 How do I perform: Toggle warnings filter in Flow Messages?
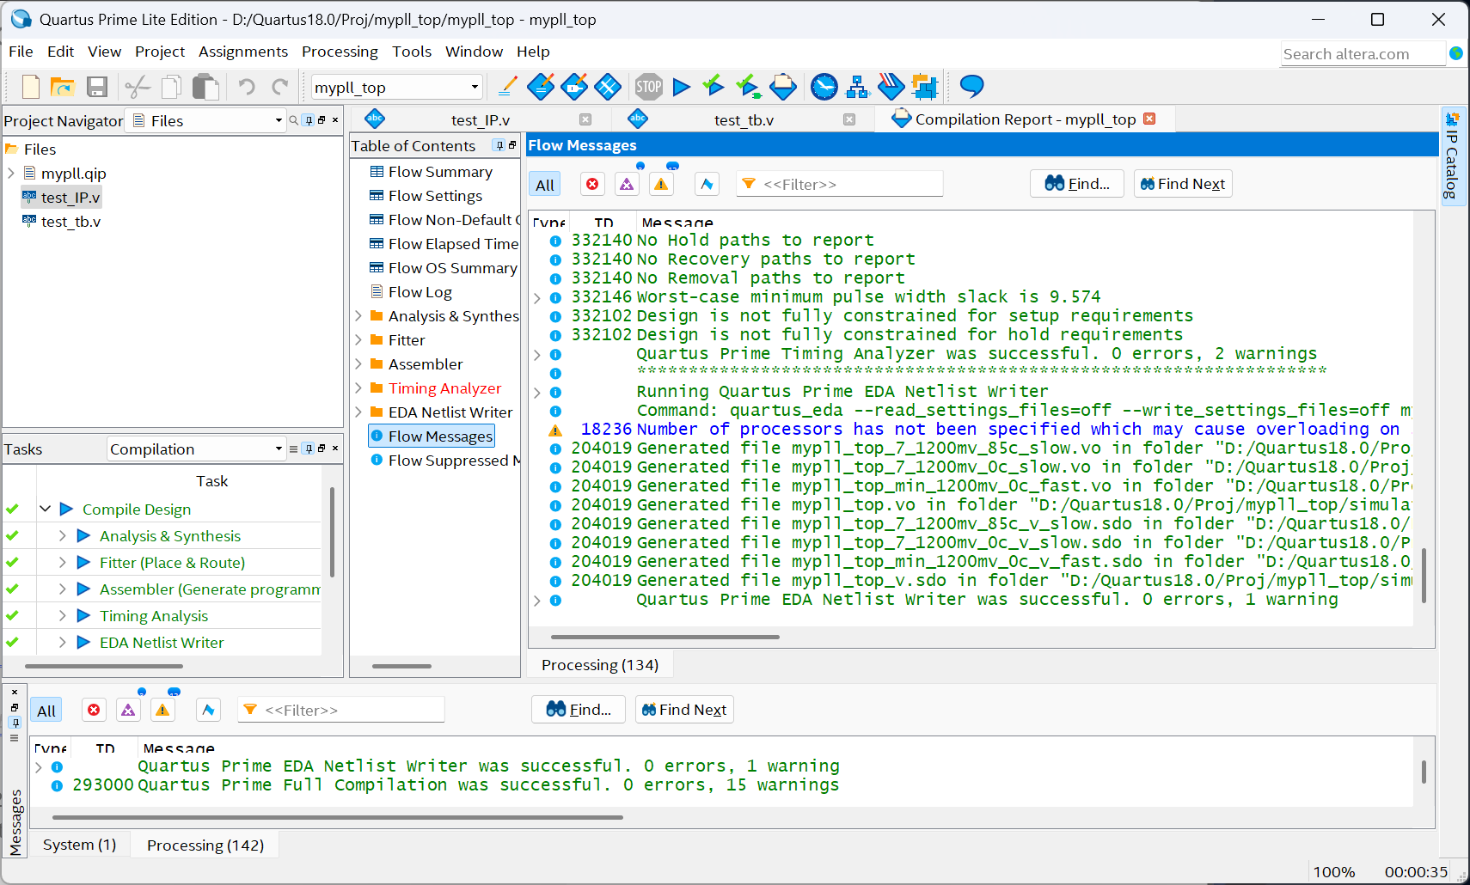coord(661,184)
